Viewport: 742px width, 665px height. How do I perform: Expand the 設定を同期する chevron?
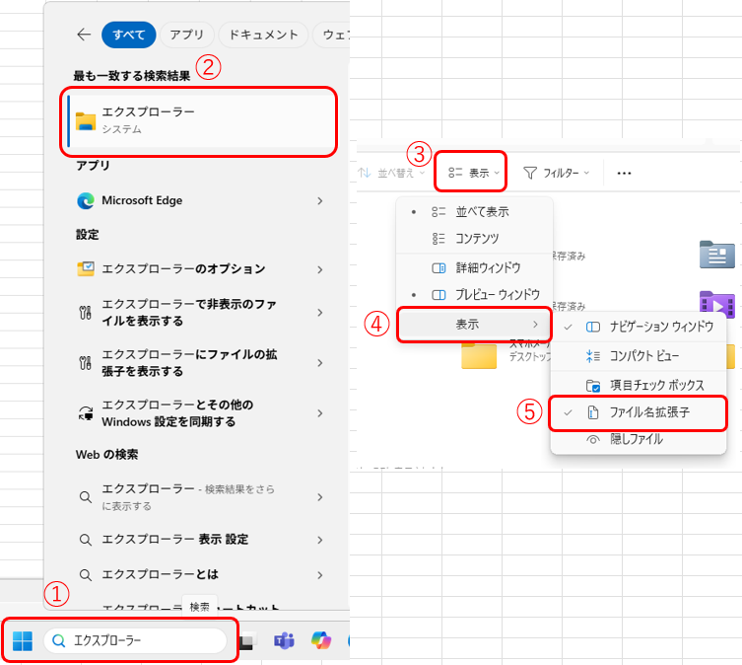point(320,413)
